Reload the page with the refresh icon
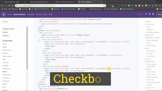 (x=9, y=6)
